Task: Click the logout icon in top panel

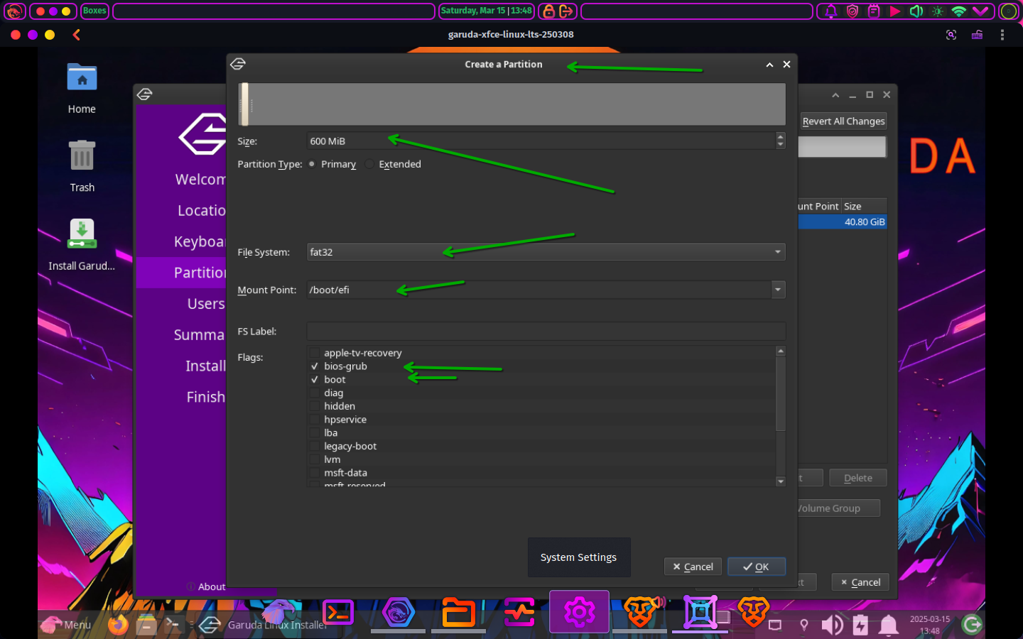Action: tap(566, 11)
